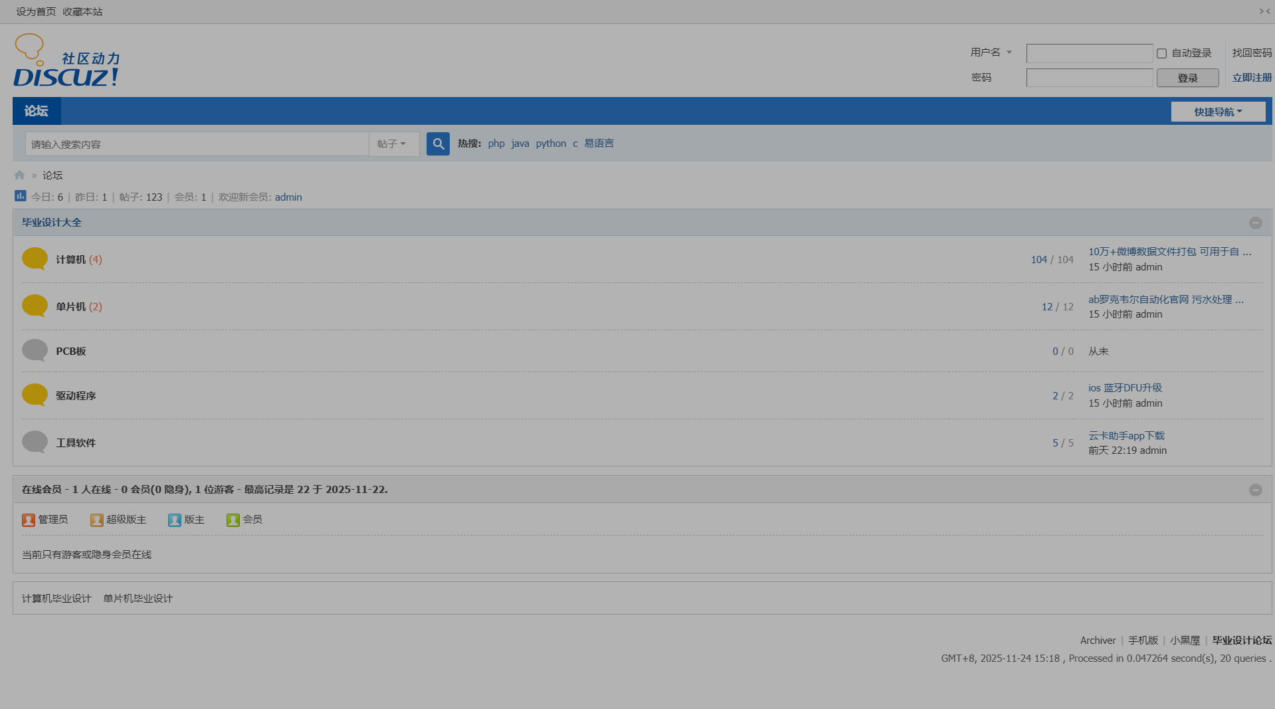Click the 计算机 forum bubble icon

coord(35,258)
